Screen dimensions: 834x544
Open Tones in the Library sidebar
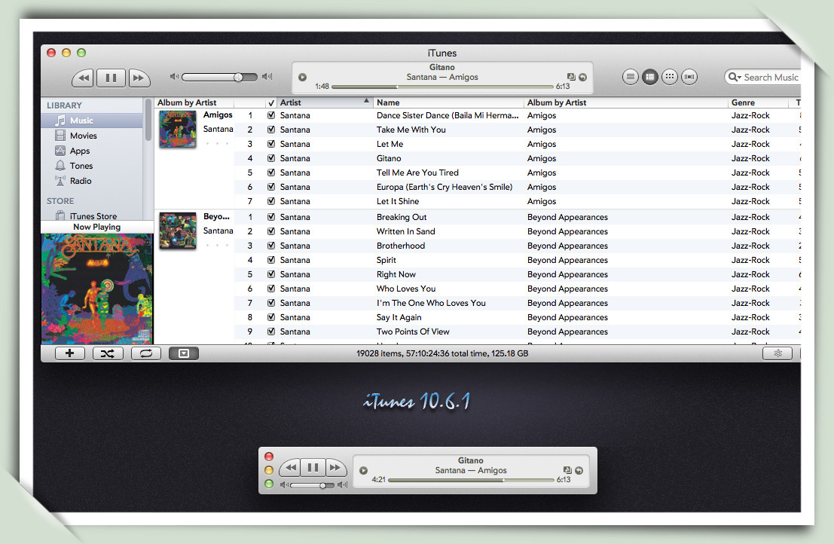tap(92, 165)
